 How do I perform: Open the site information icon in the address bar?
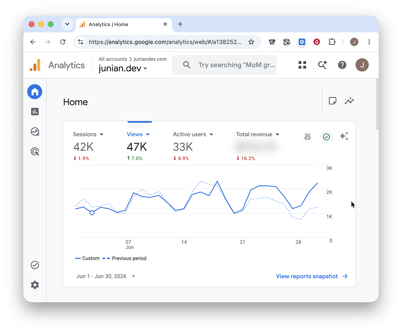[81, 42]
